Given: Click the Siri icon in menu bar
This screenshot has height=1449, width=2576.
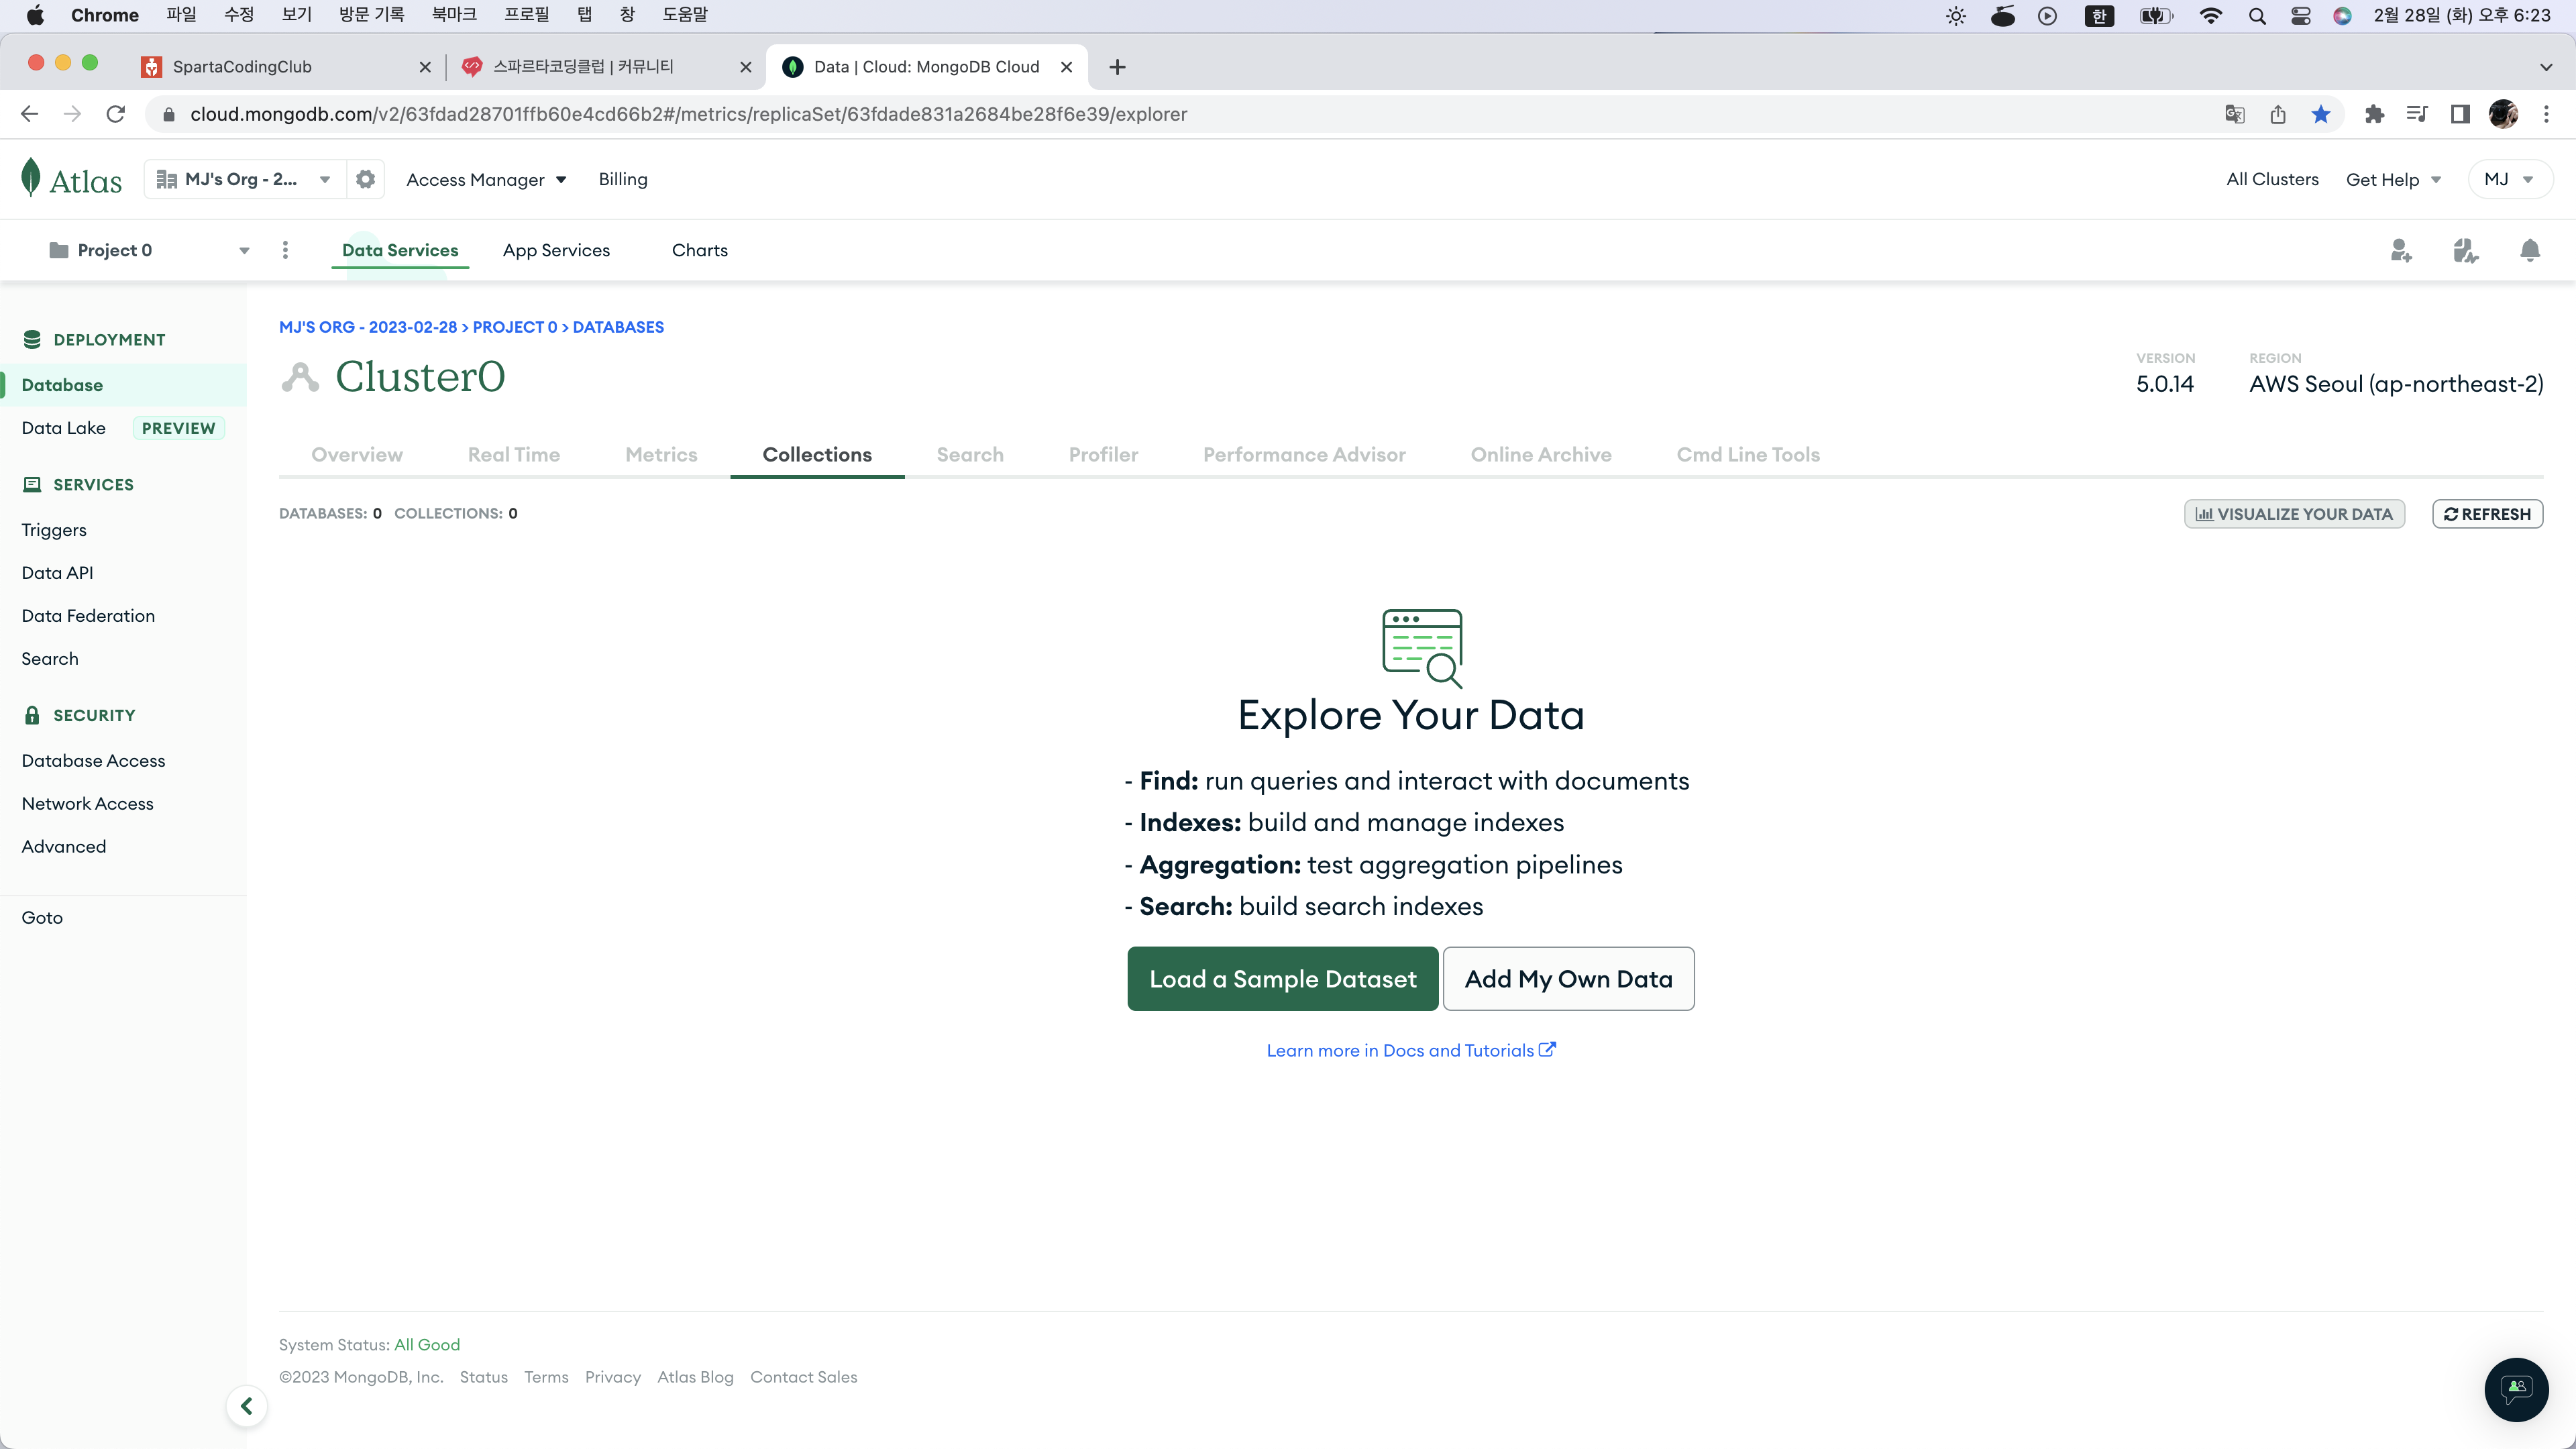Looking at the screenshot, I should tap(2342, 15).
